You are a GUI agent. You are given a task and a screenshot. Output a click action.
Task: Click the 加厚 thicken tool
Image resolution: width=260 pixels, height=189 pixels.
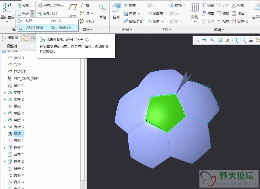(x=238, y=14)
